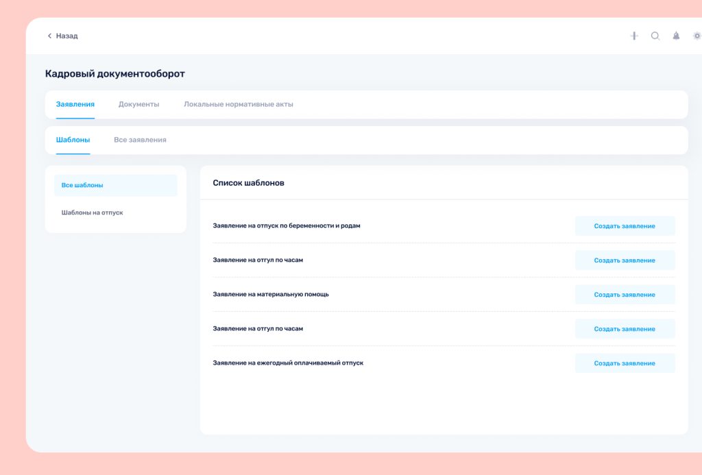The width and height of the screenshot is (702, 475).
Task: Open notifications bell icon
Action: point(676,36)
